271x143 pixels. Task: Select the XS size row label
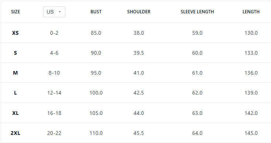15,33
